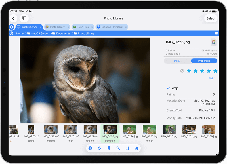Viewport: 227px width, 164px height.
Task: Go to home using the house icon
Action: (x=137, y=148)
